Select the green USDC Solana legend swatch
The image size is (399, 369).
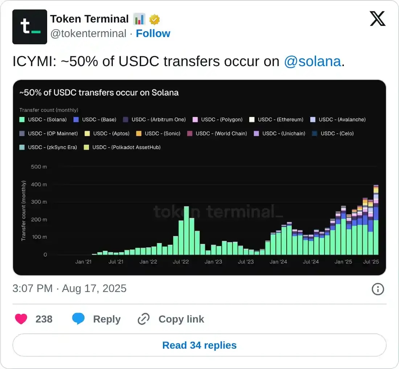coord(23,119)
